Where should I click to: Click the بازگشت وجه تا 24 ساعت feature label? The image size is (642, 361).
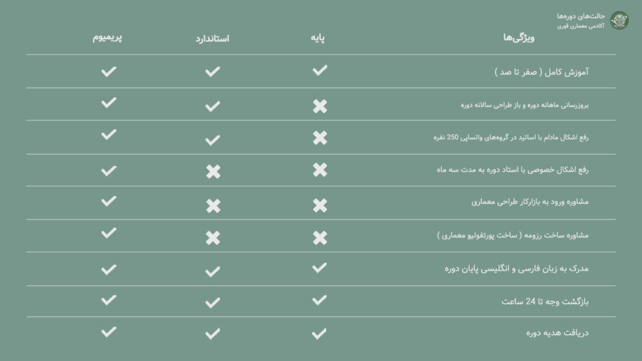(x=545, y=301)
